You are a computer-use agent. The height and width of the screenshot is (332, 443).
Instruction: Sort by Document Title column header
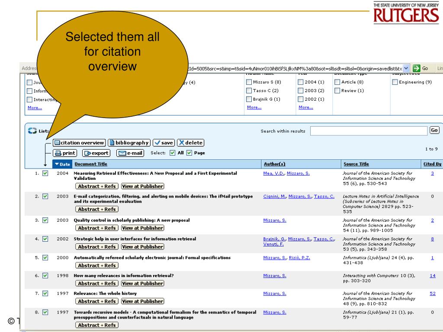tap(91, 164)
